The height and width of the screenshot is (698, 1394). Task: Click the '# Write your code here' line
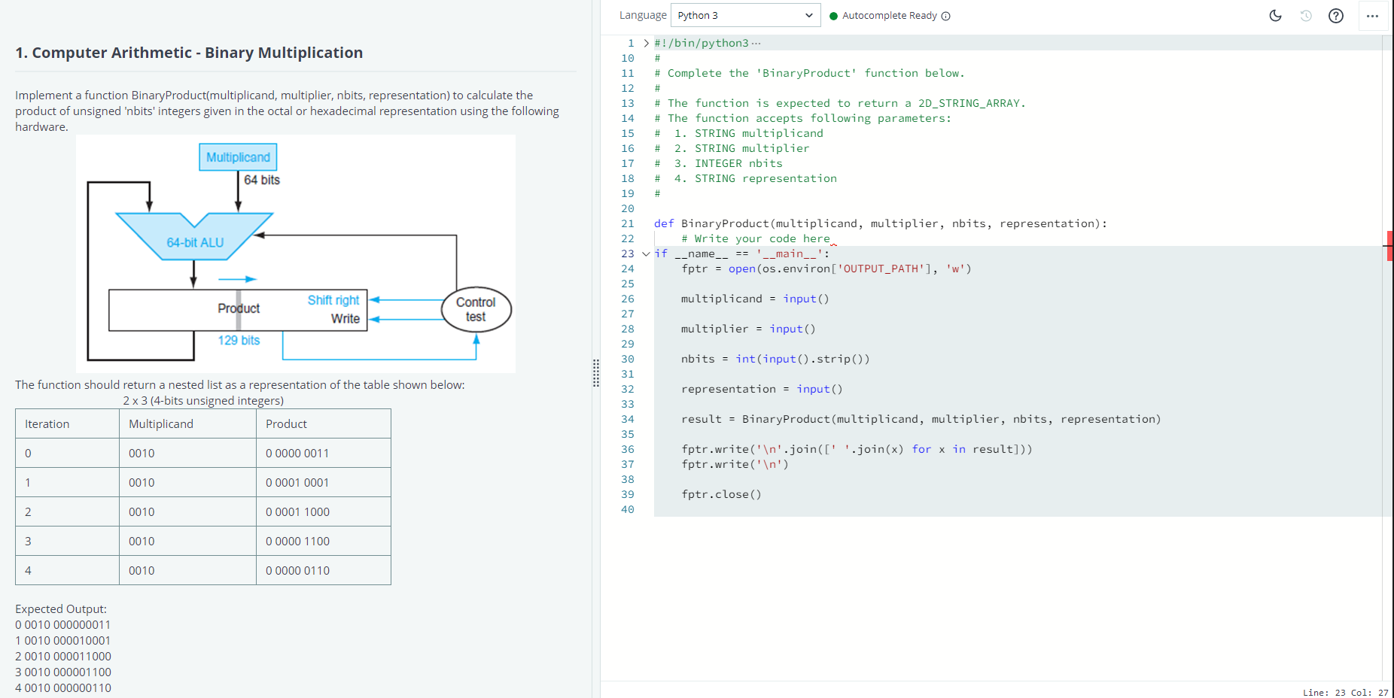coord(756,238)
